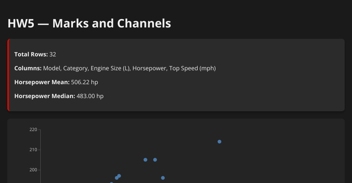This screenshot has height=183, width=352.
Task: Select the left data point at 205 mph
Action: tap(145, 160)
